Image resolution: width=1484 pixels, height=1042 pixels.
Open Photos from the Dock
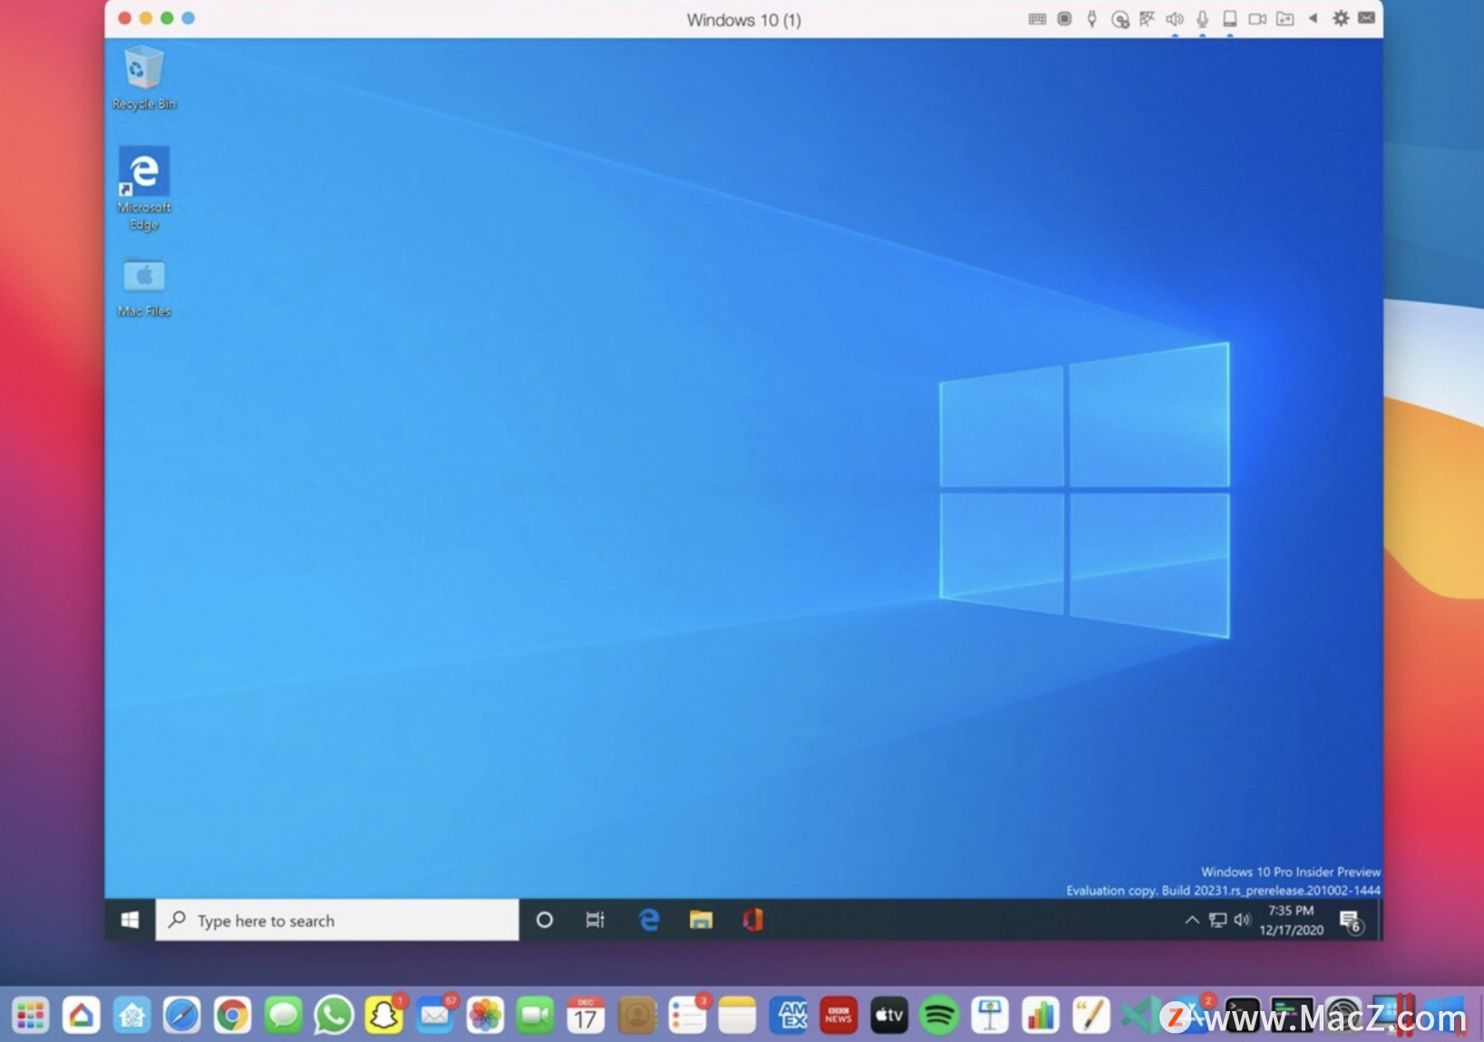click(485, 1016)
